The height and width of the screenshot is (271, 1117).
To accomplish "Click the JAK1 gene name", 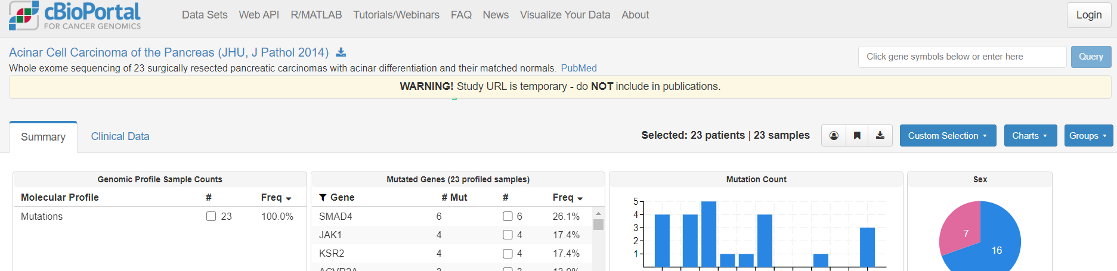I will coord(330,235).
